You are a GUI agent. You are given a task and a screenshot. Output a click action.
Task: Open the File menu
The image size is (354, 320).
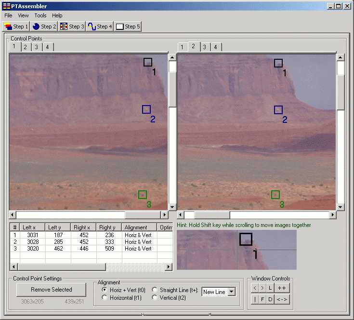tap(8, 15)
